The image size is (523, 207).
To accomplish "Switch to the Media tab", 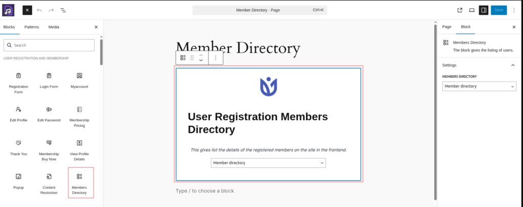I will [54, 27].
